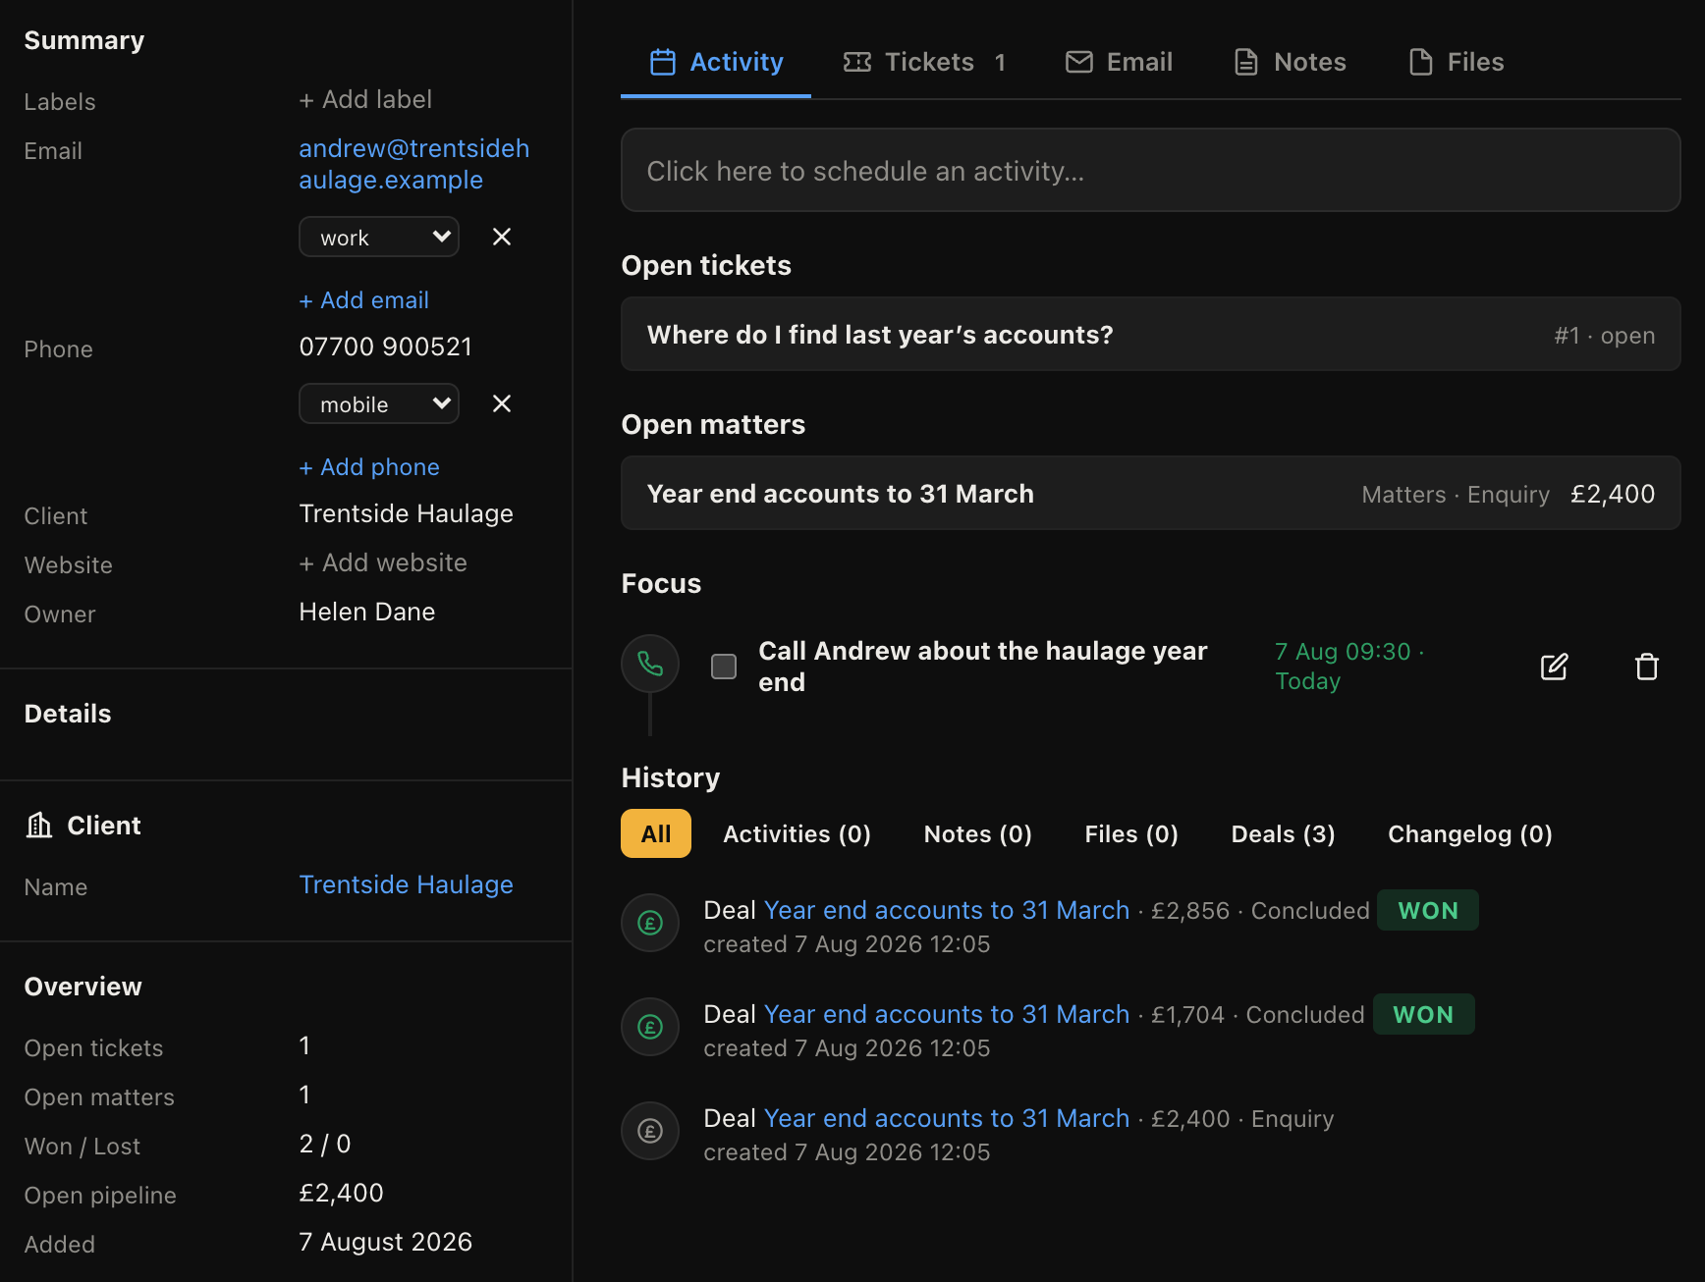The height and width of the screenshot is (1282, 1705).
Task: Open the Email tab
Action: point(1119,62)
